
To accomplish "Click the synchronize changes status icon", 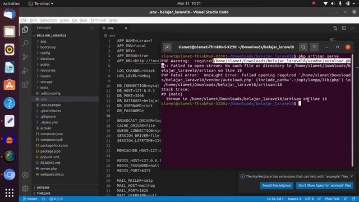I will 43,199.
